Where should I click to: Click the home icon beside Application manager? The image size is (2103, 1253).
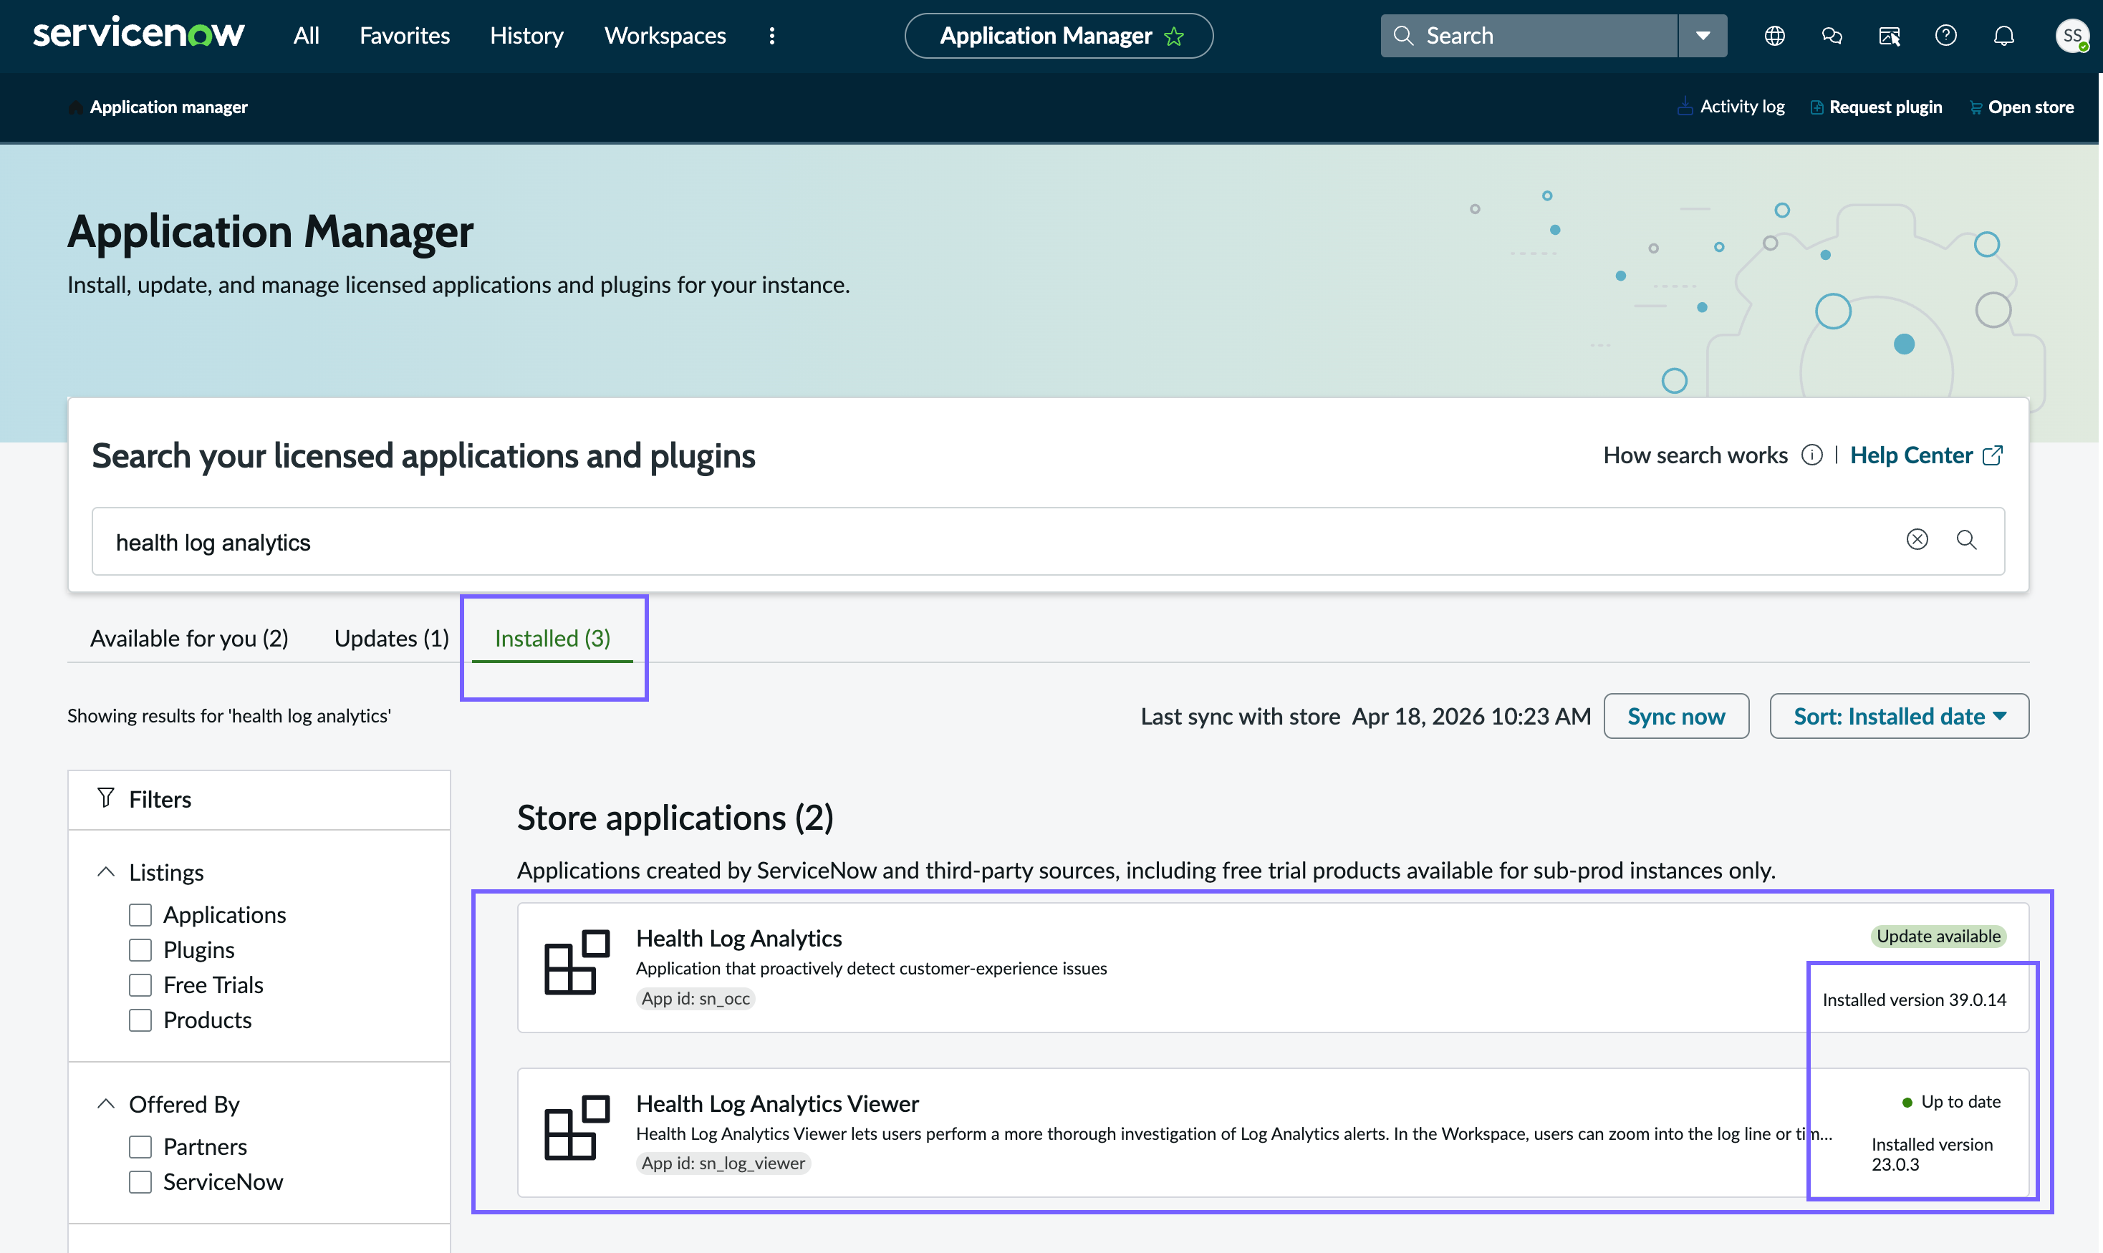point(76,107)
